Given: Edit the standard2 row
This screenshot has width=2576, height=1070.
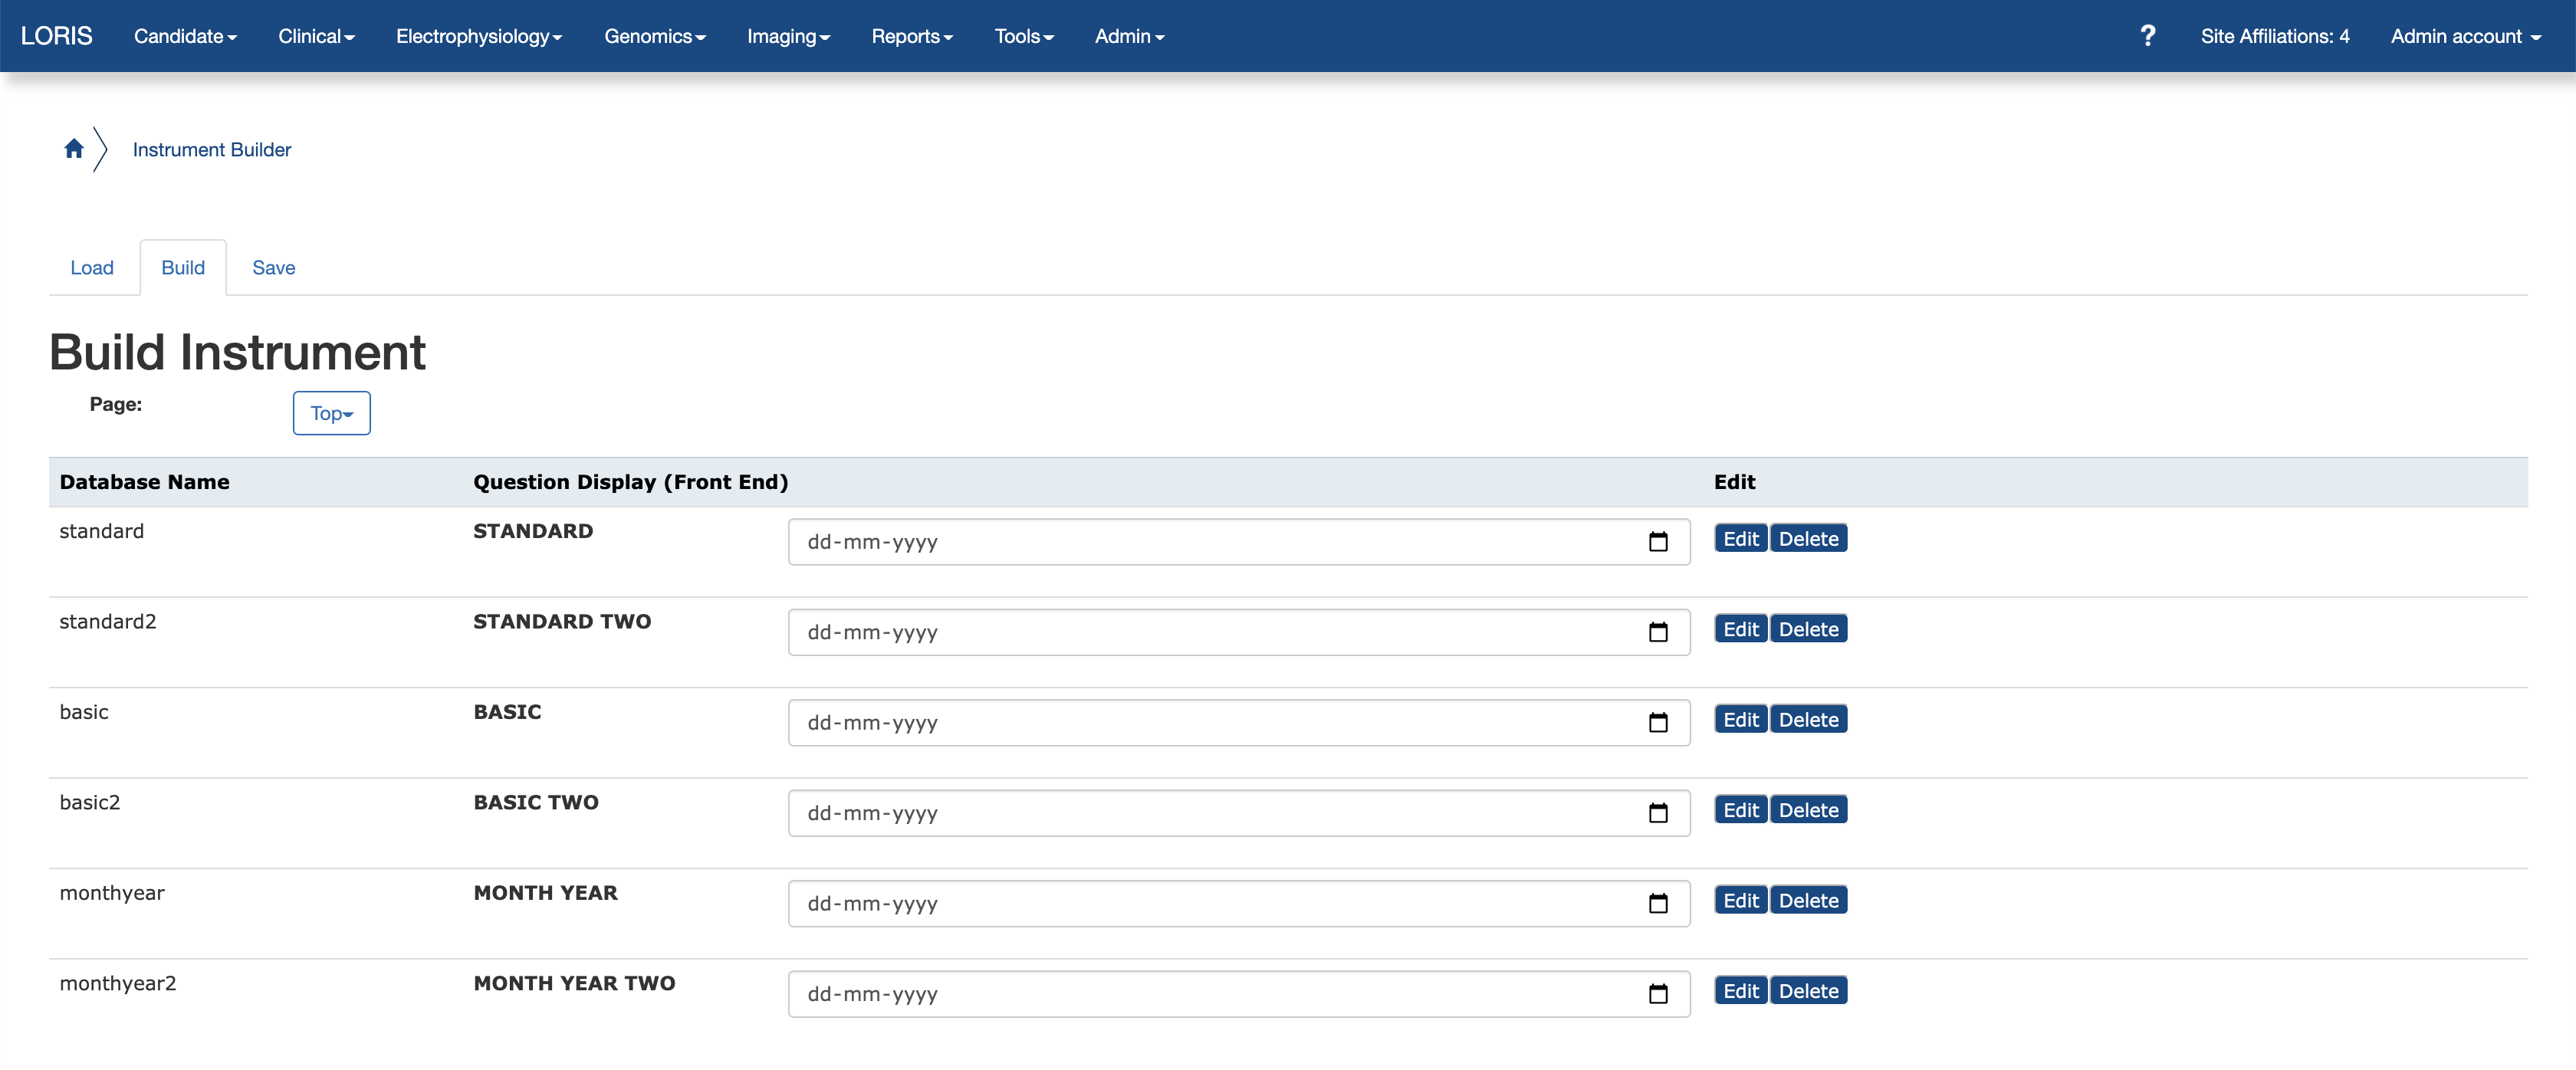Looking at the screenshot, I should coord(1741,629).
